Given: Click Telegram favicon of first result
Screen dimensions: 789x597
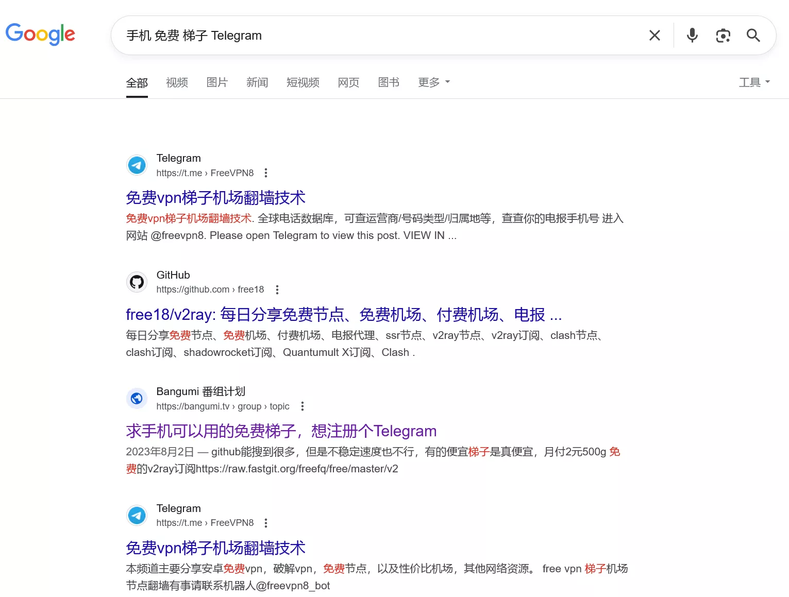Looking at the screenshot, I should 137,165.
